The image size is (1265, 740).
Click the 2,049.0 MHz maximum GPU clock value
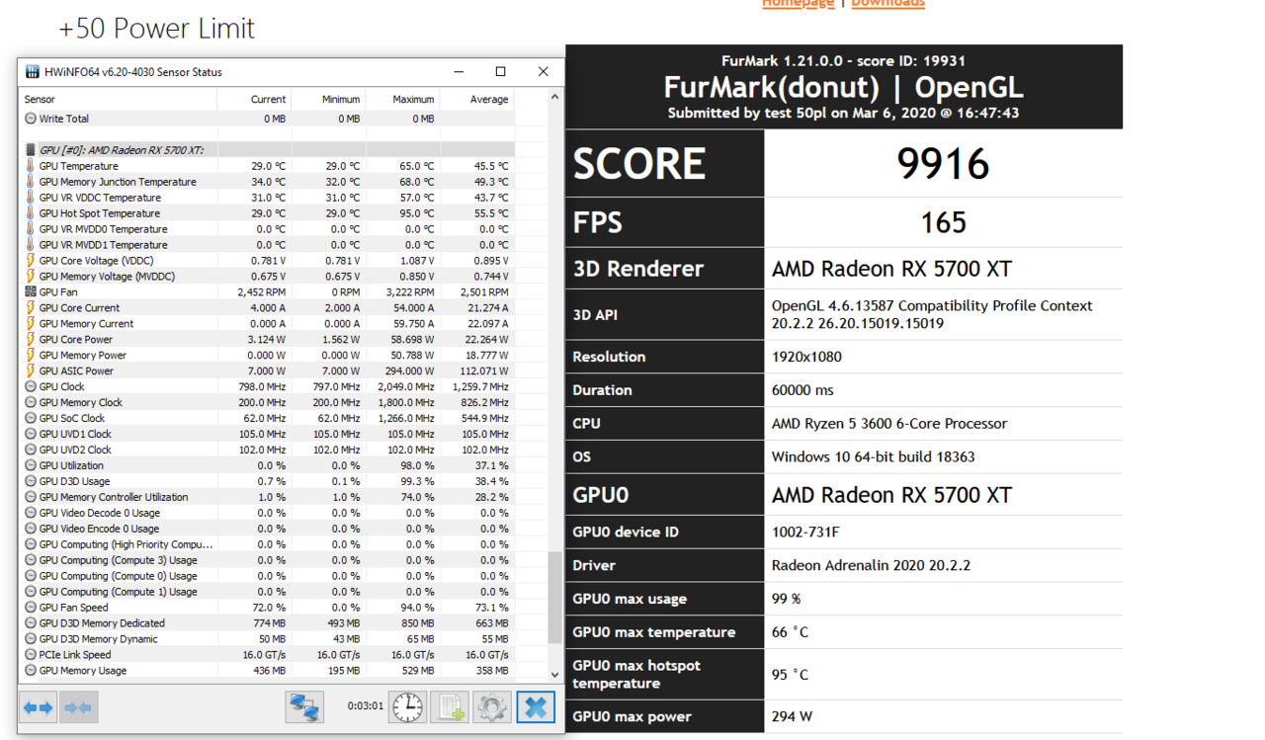[405, 387]
